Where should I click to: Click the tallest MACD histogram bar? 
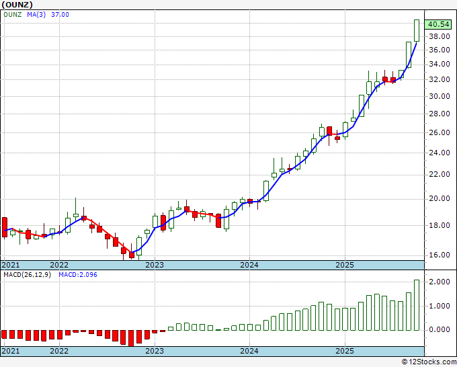pos(417,305)
